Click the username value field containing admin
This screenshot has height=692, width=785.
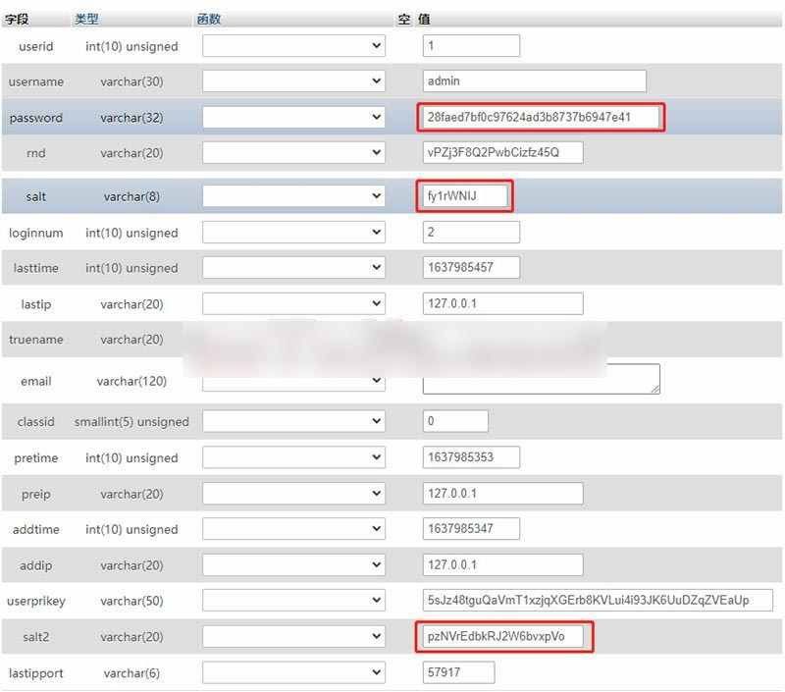[x=534, y=81]
